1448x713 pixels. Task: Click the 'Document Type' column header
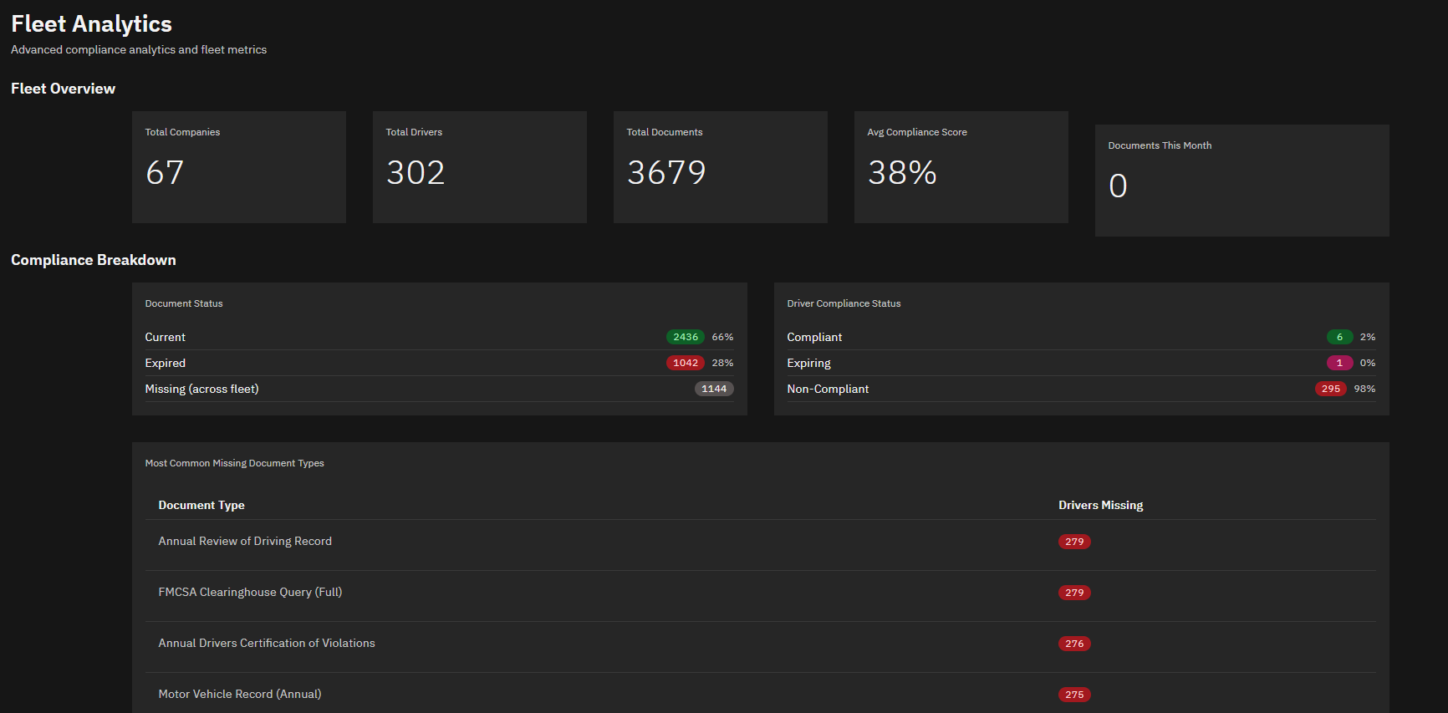pos(201,505)
